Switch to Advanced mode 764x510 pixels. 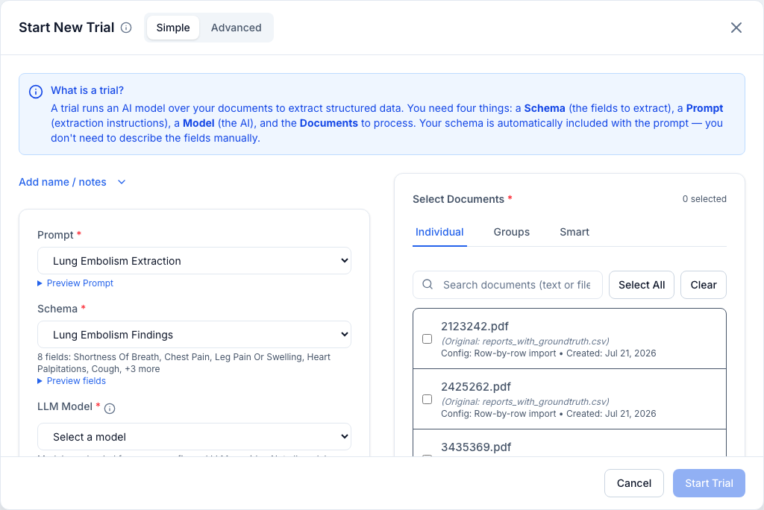(x=237, y=28)
